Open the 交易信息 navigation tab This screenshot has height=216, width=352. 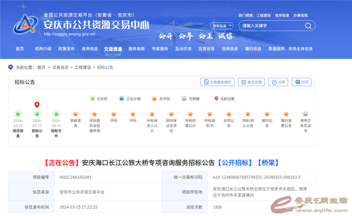(113, 49)
